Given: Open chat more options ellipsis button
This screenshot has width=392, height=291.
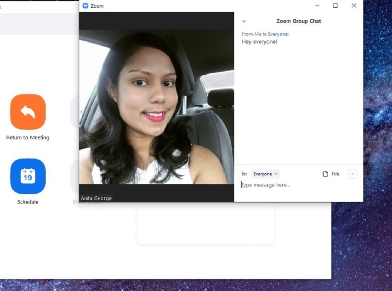Looking at the screenshot, I should tap(352, 174).
